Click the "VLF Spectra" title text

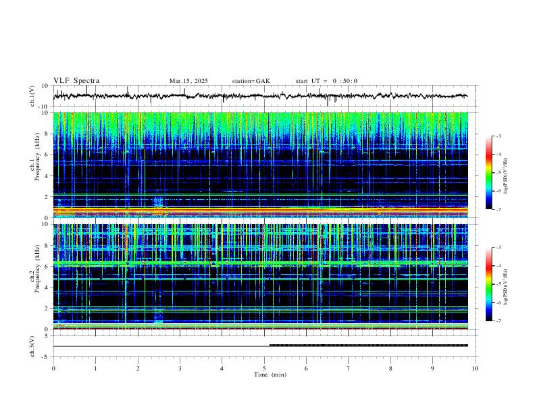[x=76, y=81]
